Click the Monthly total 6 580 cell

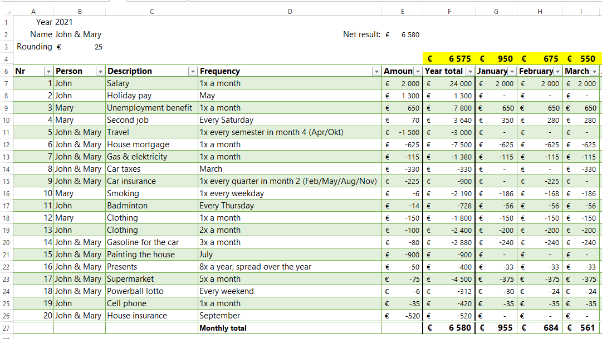click(x=449, y=328)
